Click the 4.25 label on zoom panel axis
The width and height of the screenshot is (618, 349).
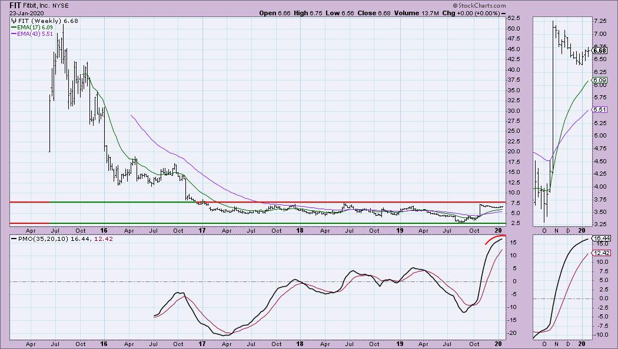pyautogui.click(x=600, y=174)
